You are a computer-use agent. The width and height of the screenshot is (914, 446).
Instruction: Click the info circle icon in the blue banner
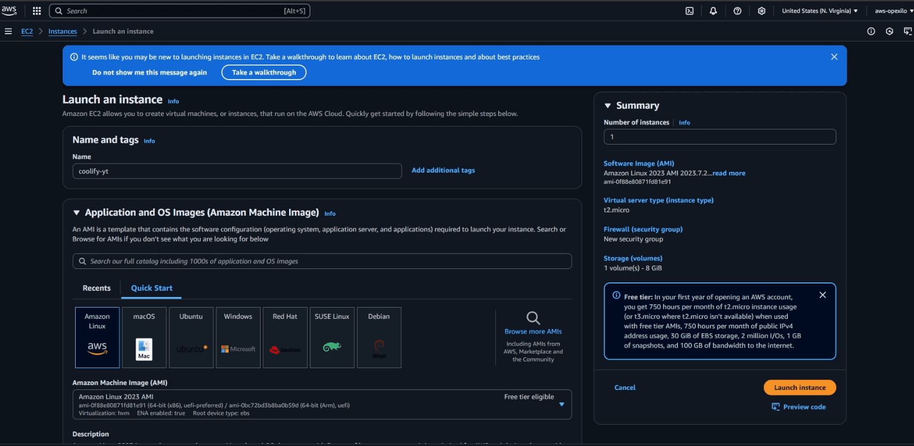click(x=74, y=57)
